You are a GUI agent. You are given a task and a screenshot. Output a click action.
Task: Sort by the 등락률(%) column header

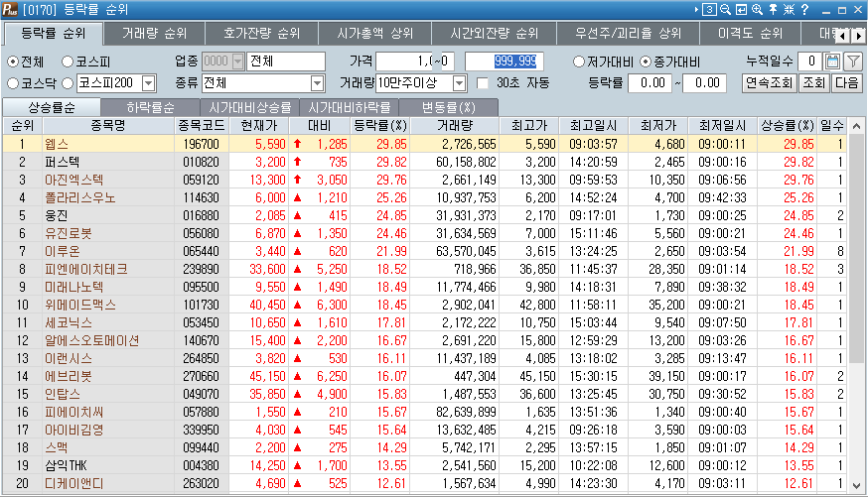(x=380, y=126)
